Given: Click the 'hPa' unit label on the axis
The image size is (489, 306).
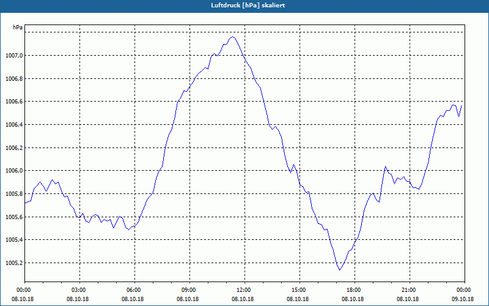Looking at the screenshot, I should [18, 28].
